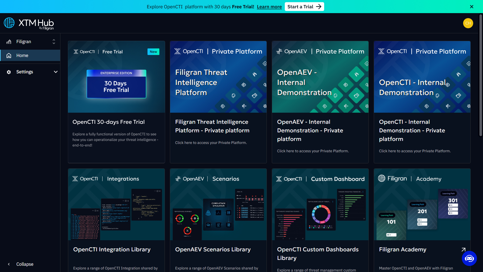This screenshot has width=483, height=272.
Task: Dismiss the free trial promotional banner
Action: (471, 7)
